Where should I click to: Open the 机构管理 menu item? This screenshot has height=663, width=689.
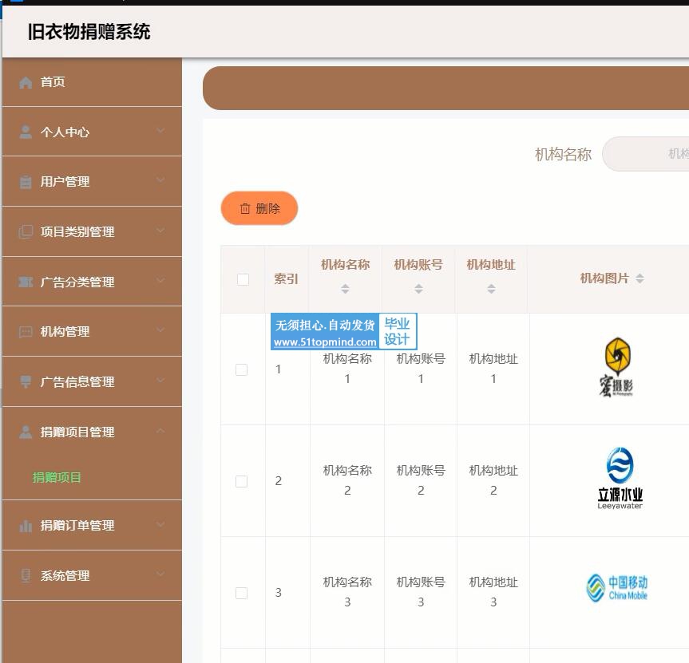92,332
